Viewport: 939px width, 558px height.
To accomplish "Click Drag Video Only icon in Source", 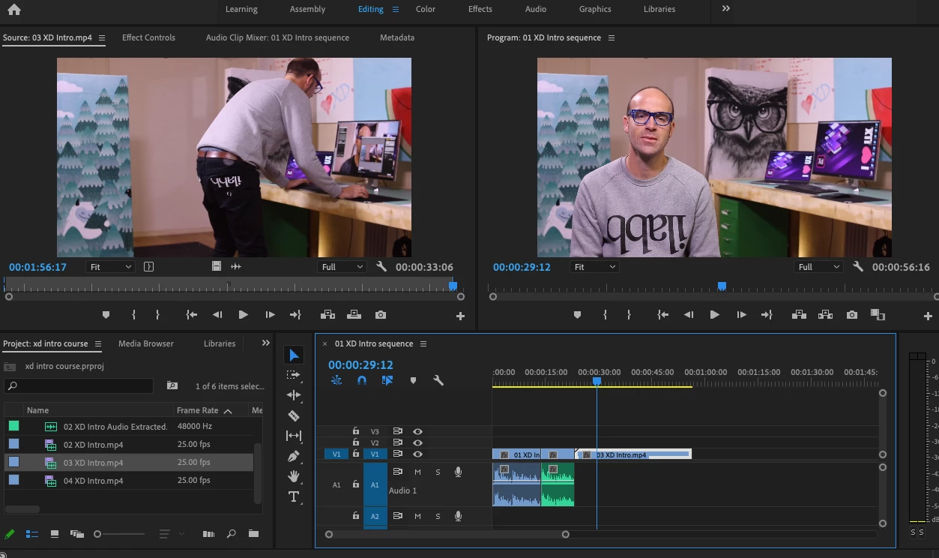I will click(217, 266).
